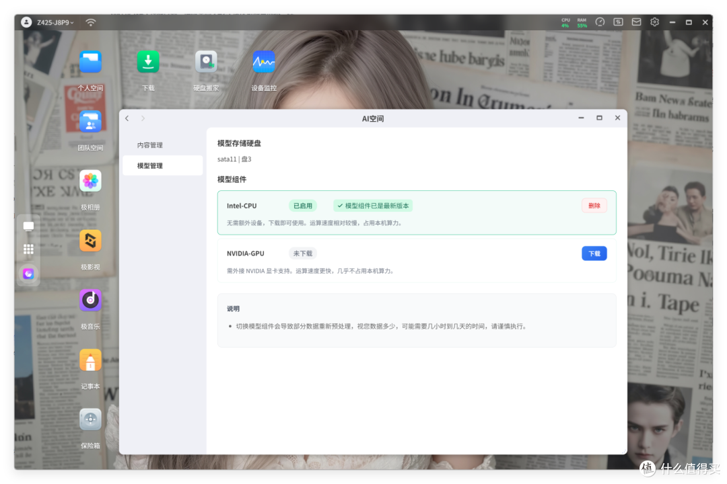Maximize the AI空间 window
The image size is (727, 484).
click(599, 118)
